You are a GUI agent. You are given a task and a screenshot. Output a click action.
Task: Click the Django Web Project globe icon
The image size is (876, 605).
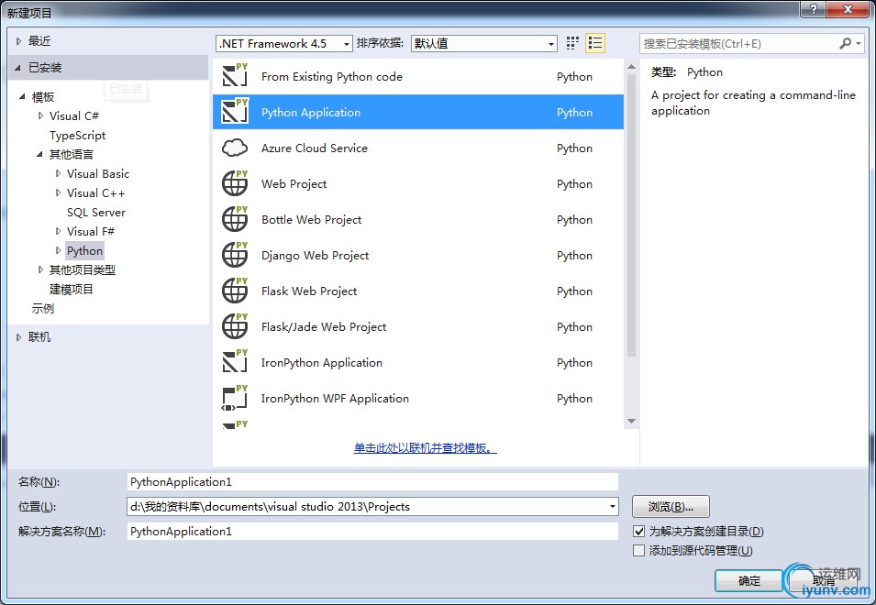click(235, 255)
